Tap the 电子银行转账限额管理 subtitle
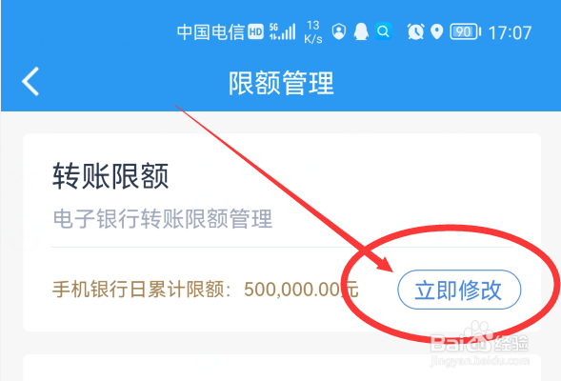Viewport: 561px width, 381px height. pos(163,218)
